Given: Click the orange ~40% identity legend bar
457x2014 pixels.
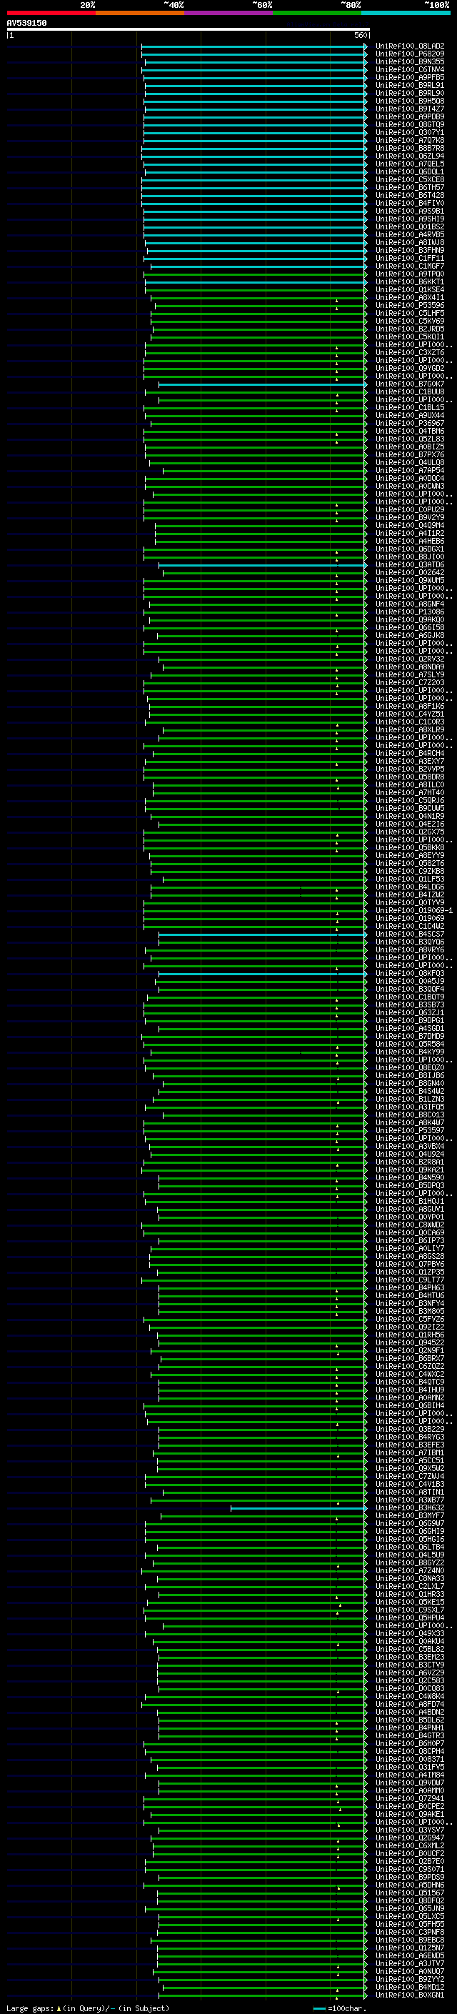Looking at the screenshot, I should tap(140, 13).
